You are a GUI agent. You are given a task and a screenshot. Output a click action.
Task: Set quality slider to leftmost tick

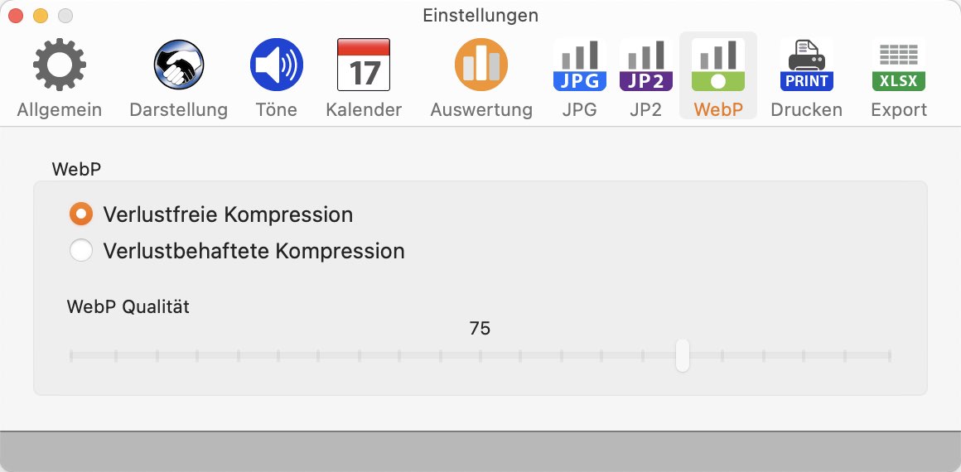71,355
